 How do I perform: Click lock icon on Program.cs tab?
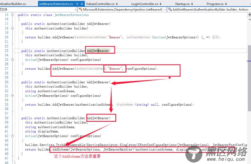226,4
